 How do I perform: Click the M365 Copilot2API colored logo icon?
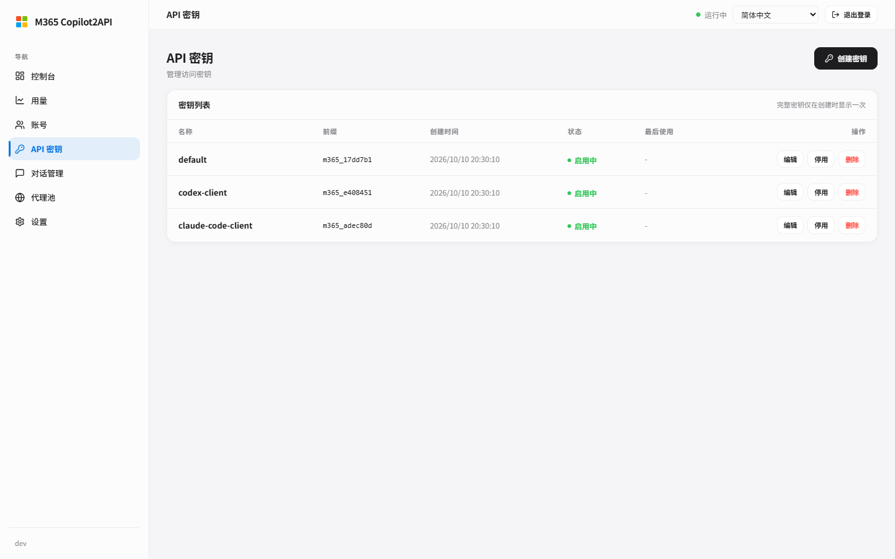tap(22, 22)
